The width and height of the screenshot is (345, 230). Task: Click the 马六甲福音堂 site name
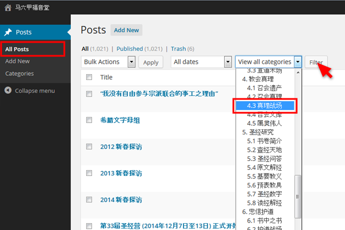click(x=32, y=7)
